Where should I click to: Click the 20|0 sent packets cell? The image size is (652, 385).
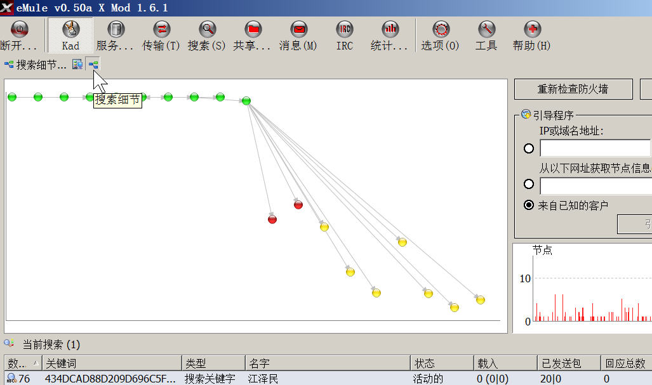coord(550,379)
